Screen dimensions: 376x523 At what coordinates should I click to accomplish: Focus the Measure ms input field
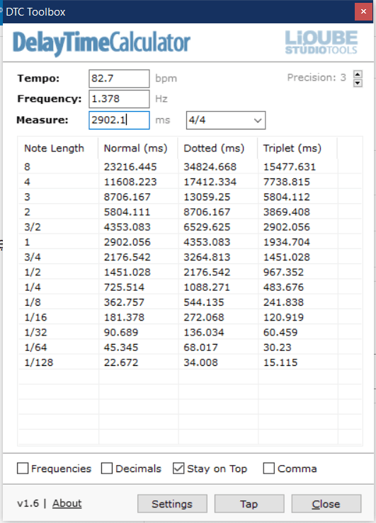click(x=119, y=120)
